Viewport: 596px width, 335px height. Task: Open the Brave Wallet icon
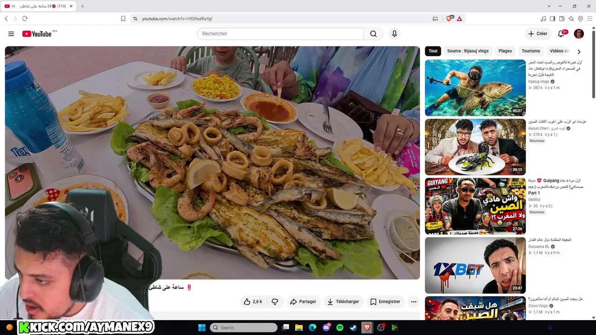[x=562, y=19]
